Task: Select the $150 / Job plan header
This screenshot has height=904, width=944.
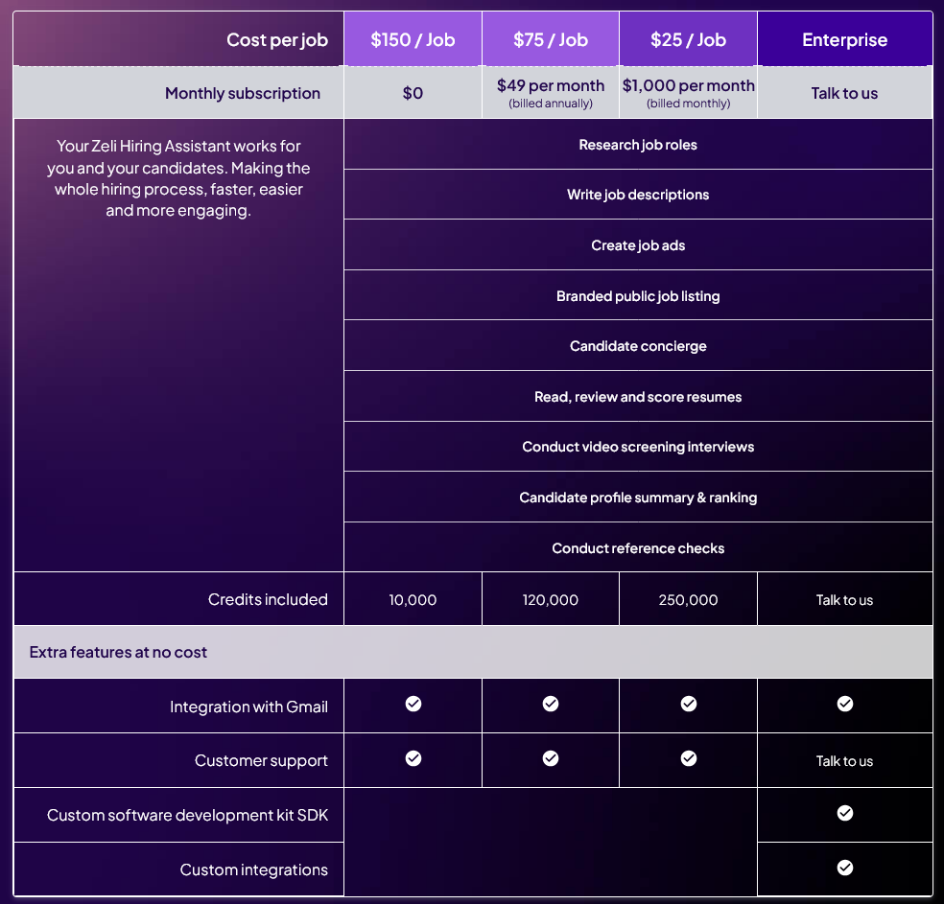Action: point(413,39)
